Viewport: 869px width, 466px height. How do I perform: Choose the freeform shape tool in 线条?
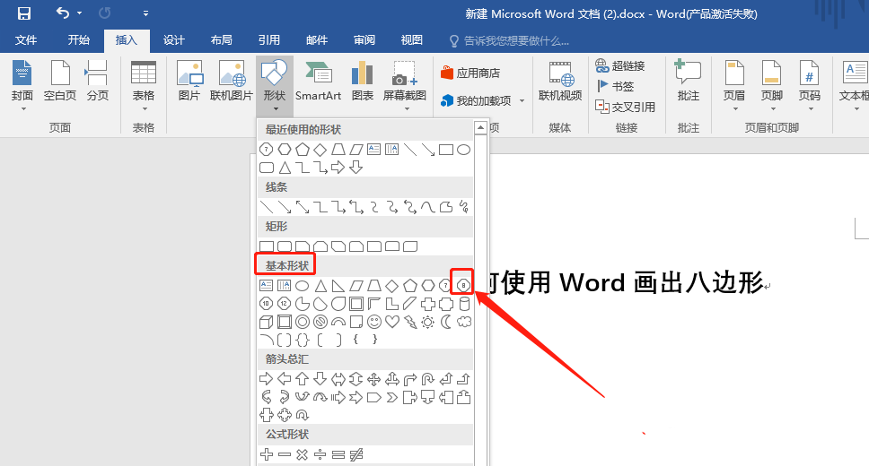coord(446,207)
